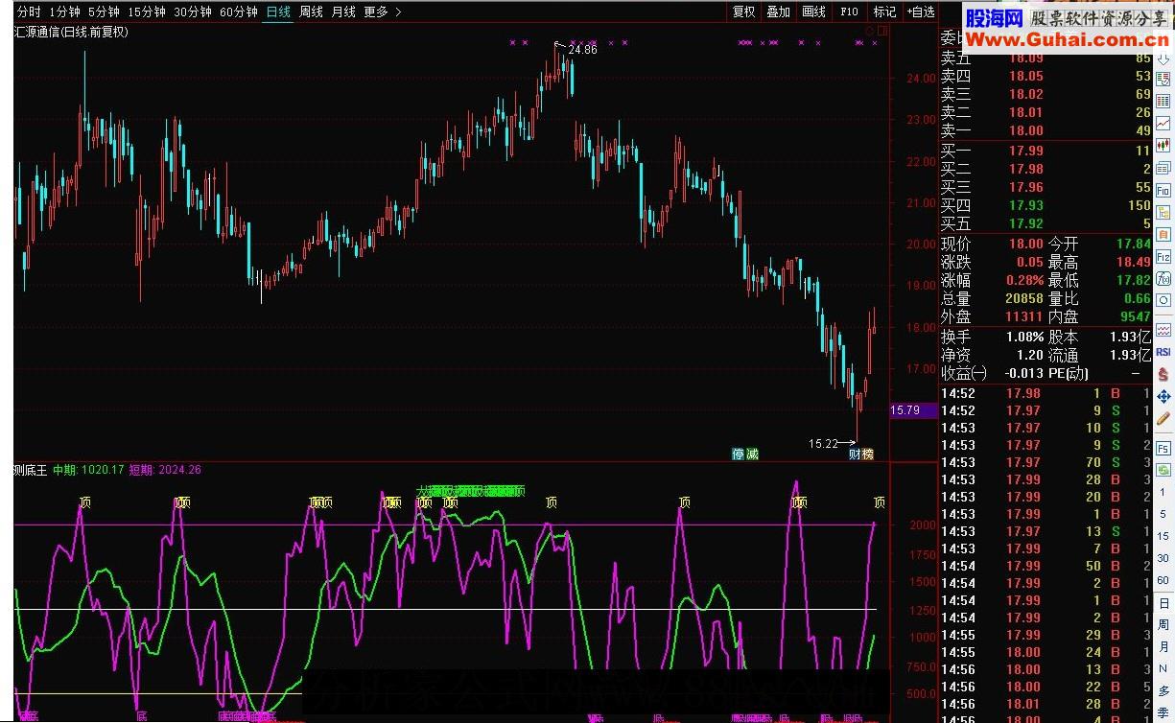
Task: Open the 分时 tab
Action: click(x=29, y=12)
